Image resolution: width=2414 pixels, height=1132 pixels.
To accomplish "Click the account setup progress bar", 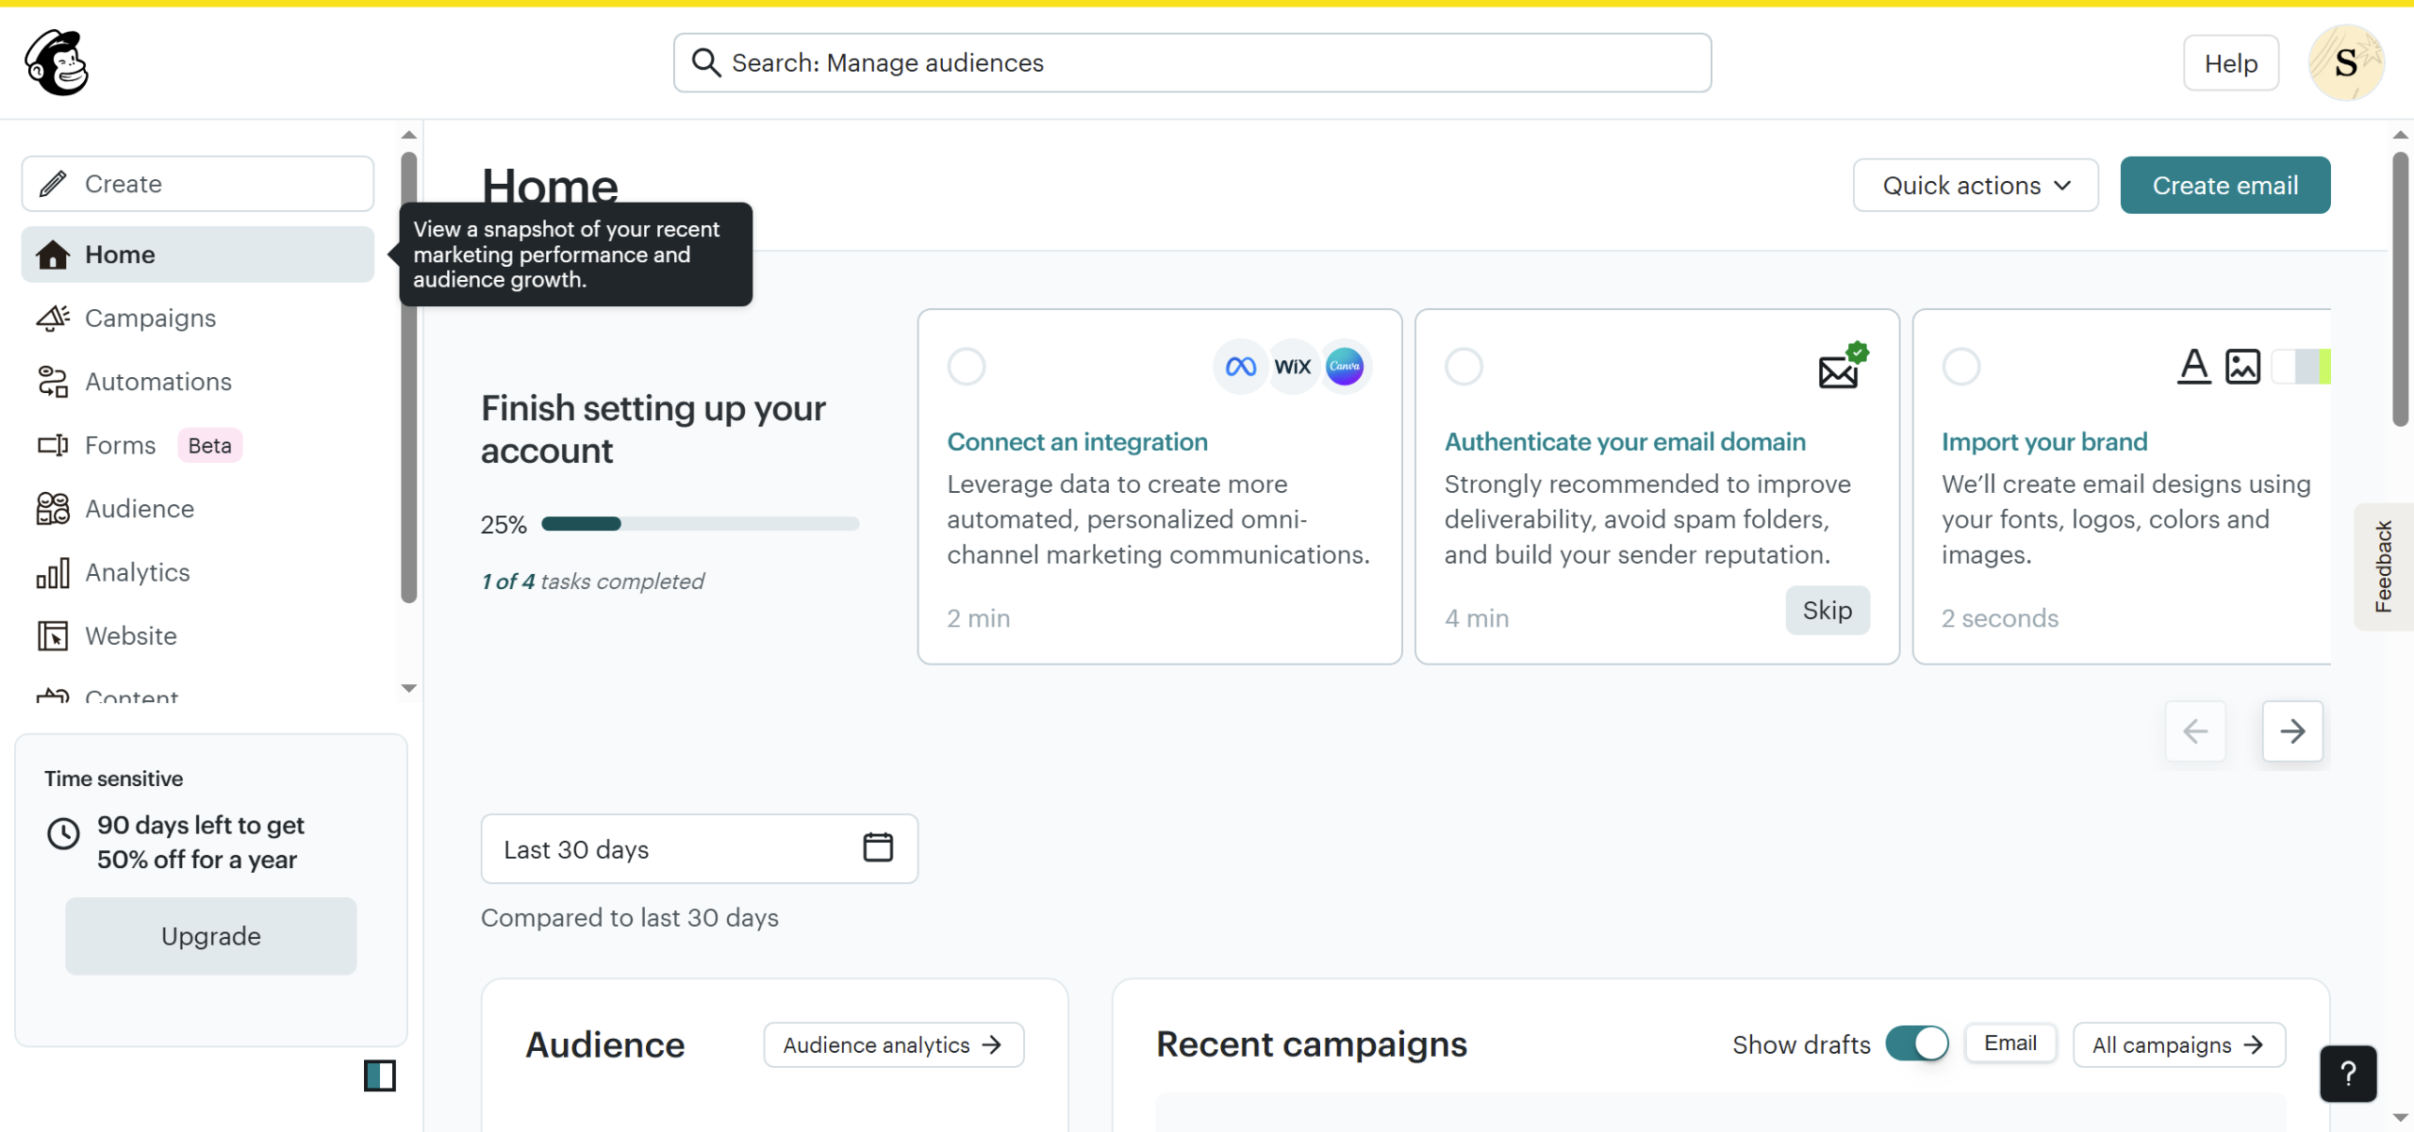I will [699, 524].
